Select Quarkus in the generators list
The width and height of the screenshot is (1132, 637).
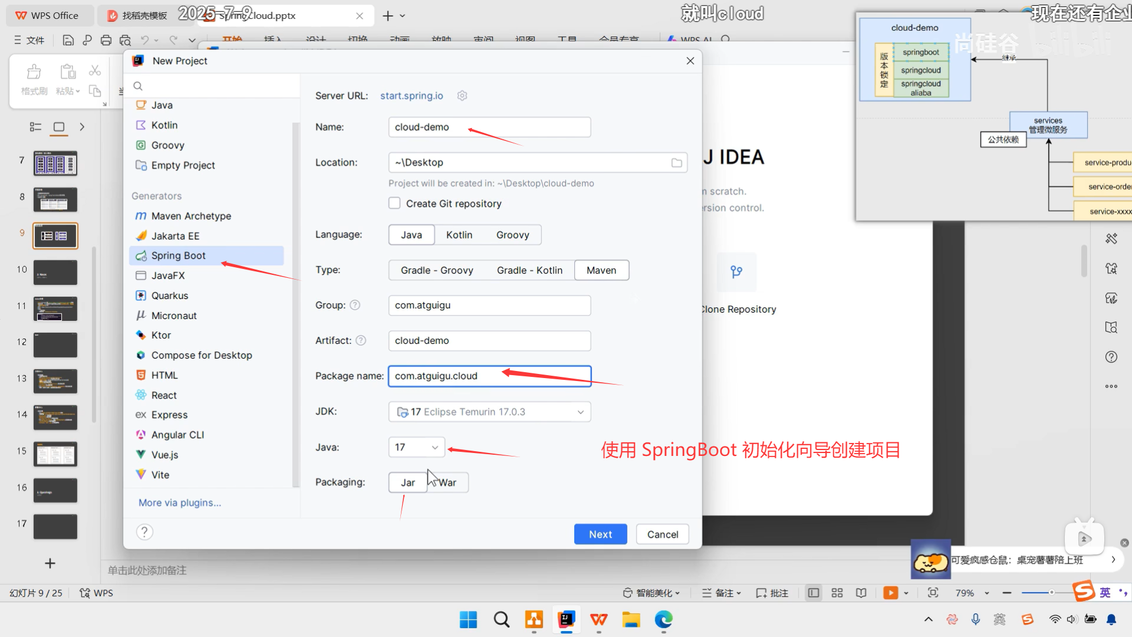170,295
